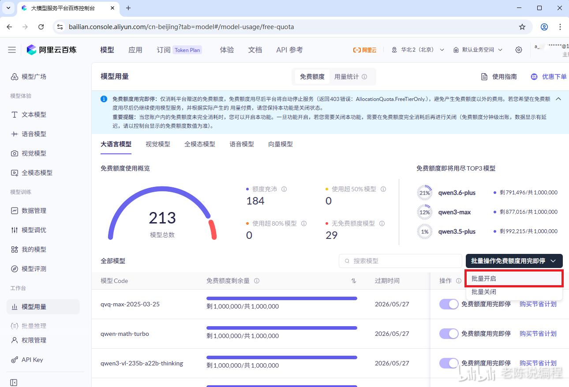Collapse the left sidebar with bottom icon
Viewport: 569px width, 387px height.
tap(14, 383)
